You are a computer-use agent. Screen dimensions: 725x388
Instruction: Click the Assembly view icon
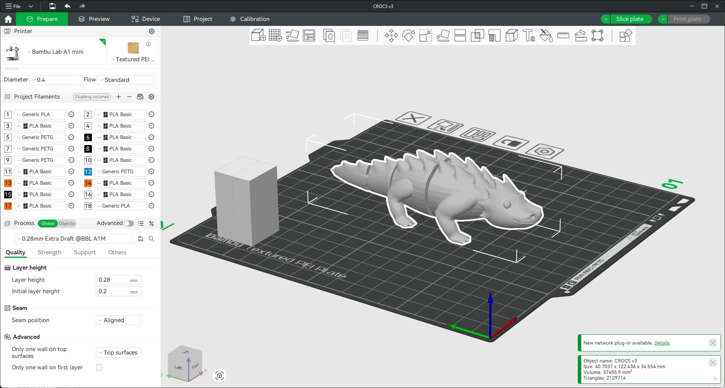625,35
